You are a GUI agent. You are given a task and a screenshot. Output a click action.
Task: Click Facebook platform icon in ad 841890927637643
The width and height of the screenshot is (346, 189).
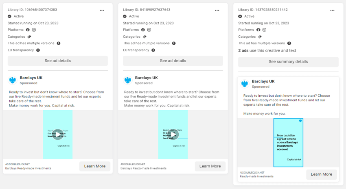tap(143, 30)
